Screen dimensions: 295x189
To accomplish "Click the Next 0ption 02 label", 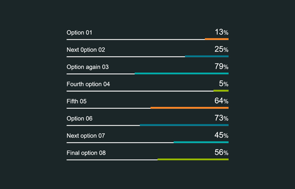I will [86, 50].
